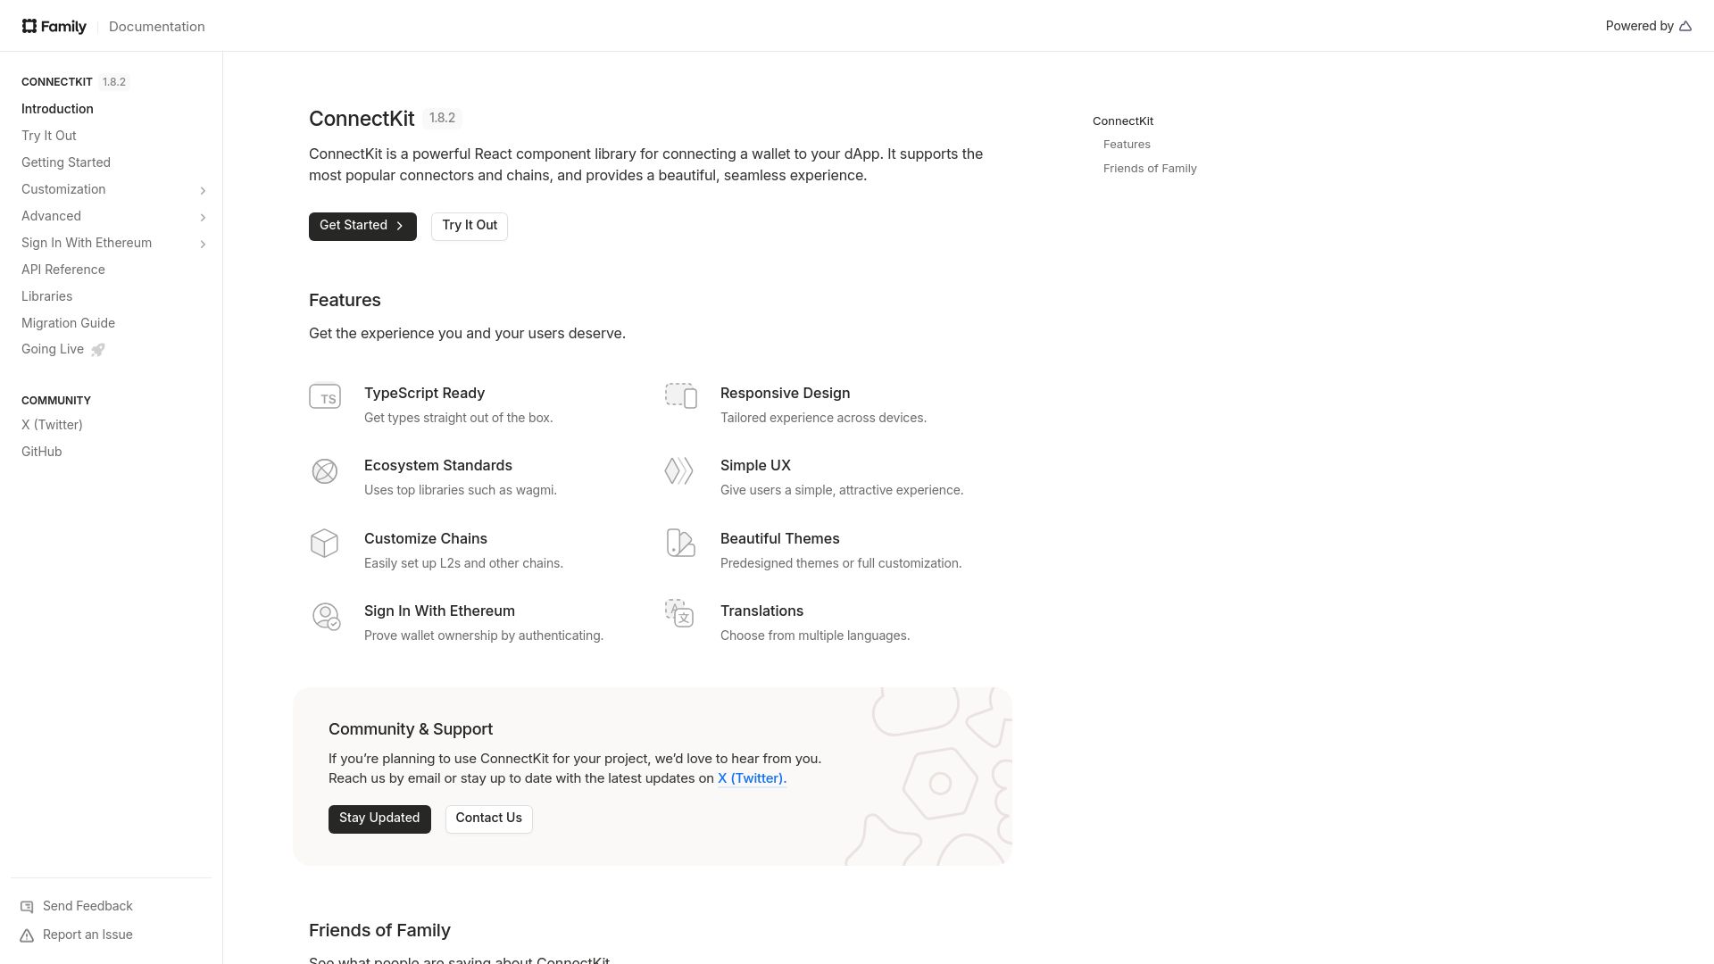This screenshot has width=1714, height=964.
Task: Open X (Twitter) community link
Action: click(x=52, y=424)
